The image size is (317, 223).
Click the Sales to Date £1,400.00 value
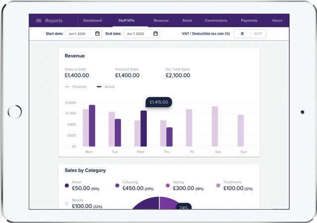[77, 75]
